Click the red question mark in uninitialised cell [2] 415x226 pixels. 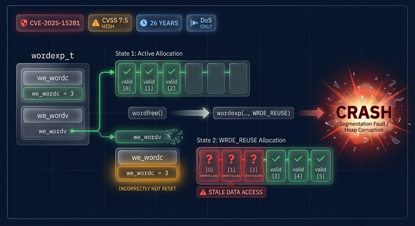253,159
